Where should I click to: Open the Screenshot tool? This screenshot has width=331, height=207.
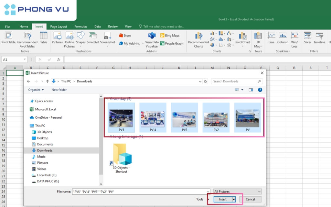click(107, 39)
